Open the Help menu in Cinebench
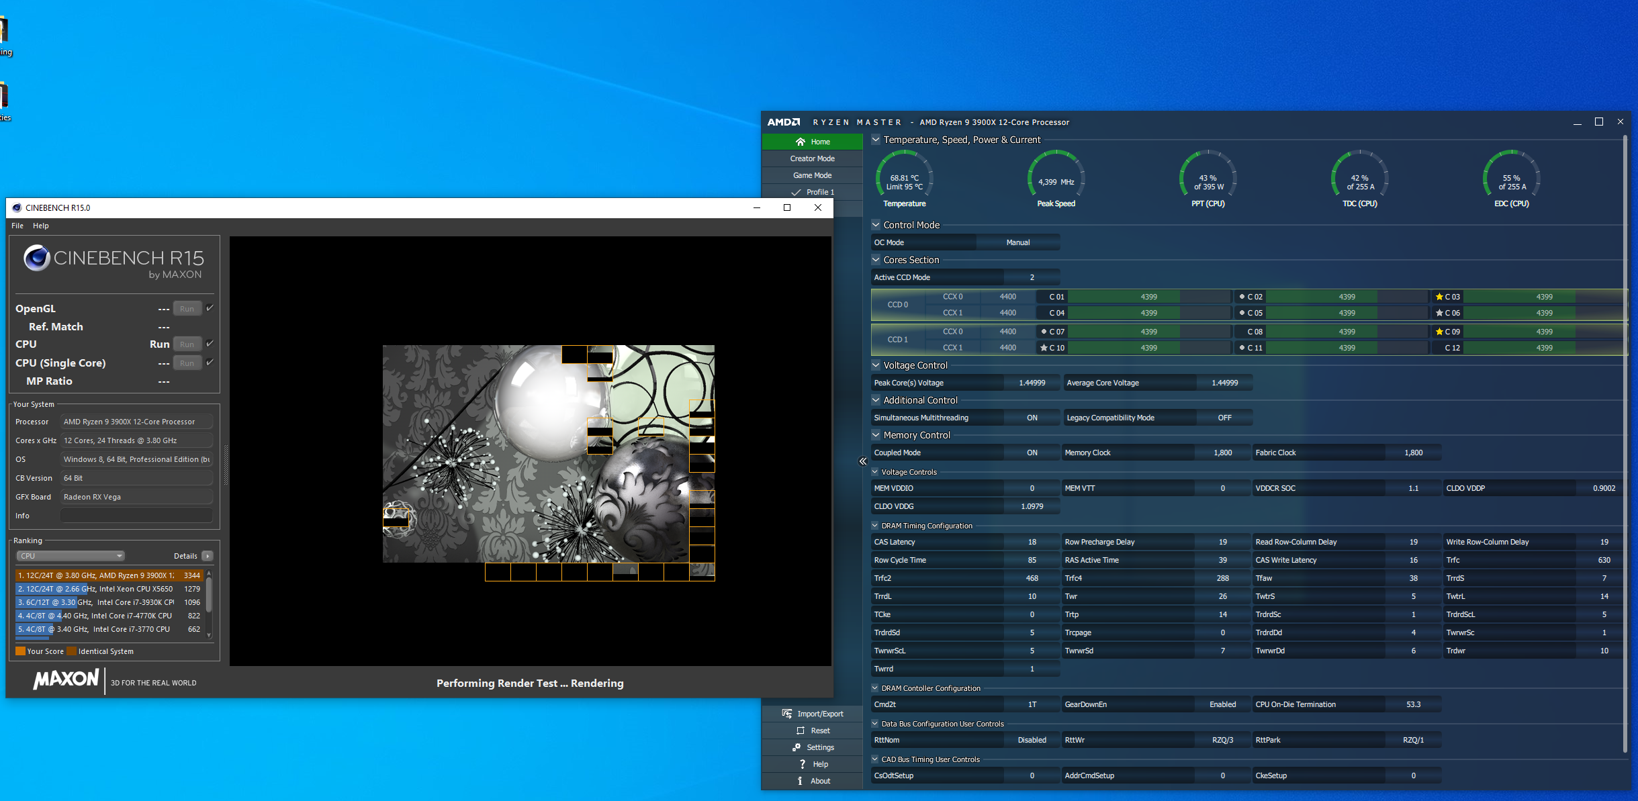Image resolution: width=1638 pixels, height=801 pixels. tap(41, 226)
